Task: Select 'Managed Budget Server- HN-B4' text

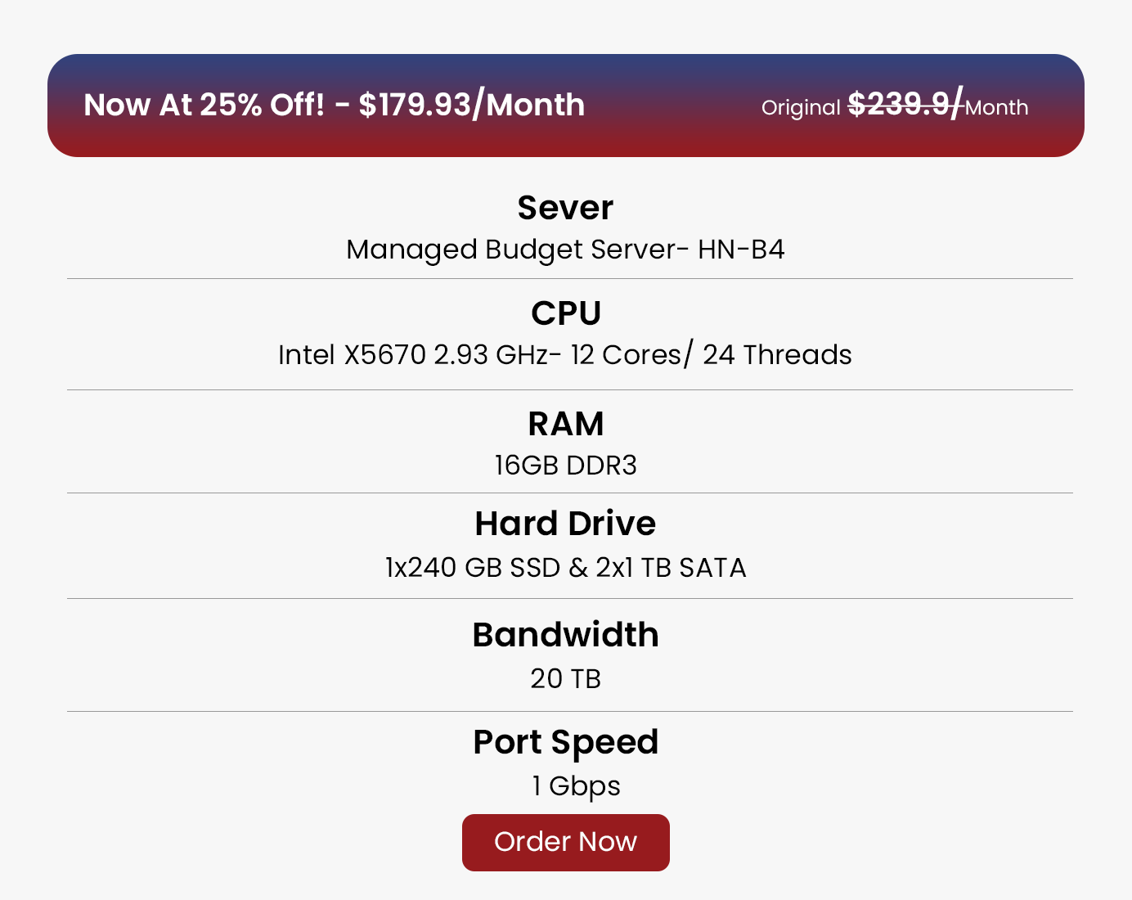Action: tap(565, 250)
